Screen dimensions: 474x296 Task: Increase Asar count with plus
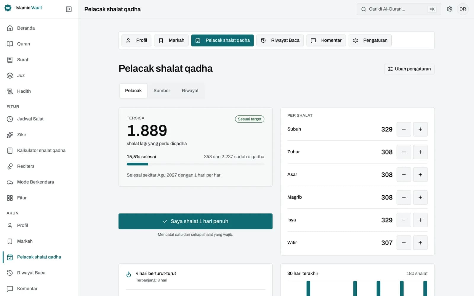click(420, 175)
